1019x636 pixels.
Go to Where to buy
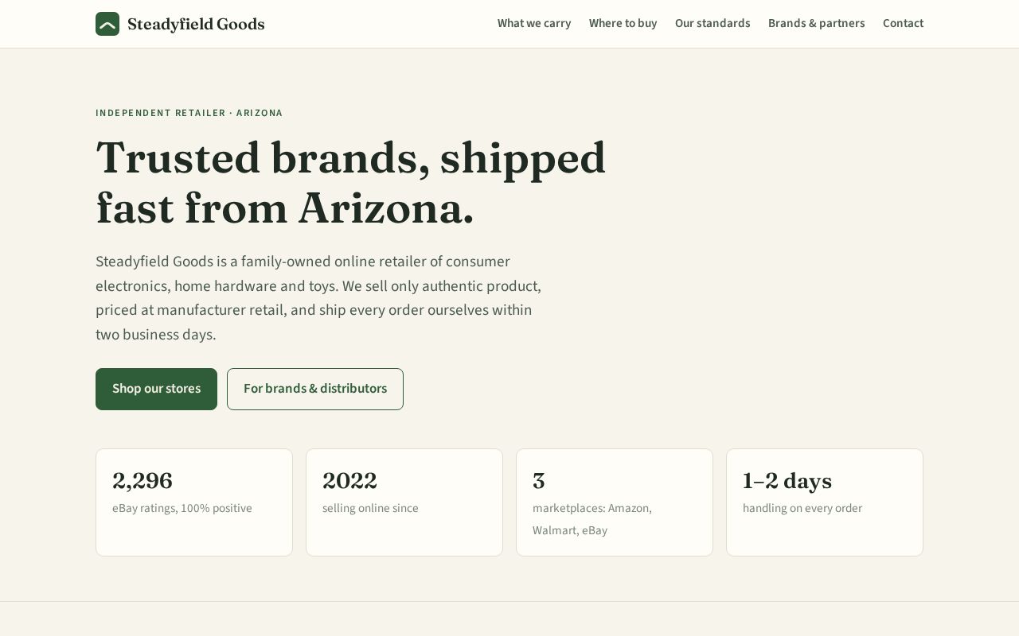coord(623,23)
